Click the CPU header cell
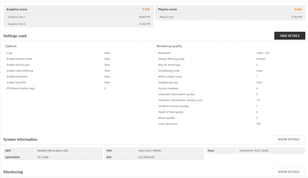The width and height of the screenshot is (308, 178). point(120,151)
